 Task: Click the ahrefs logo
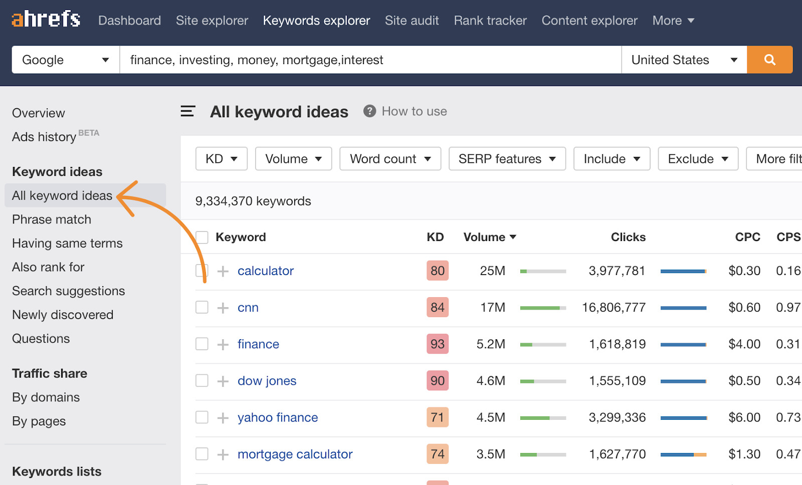pos(45,19)
